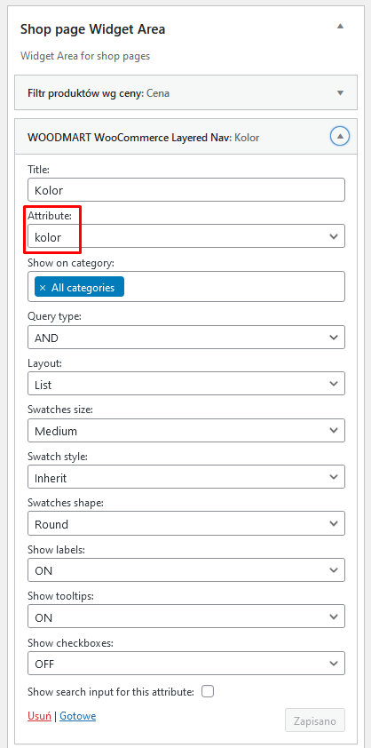Enable Show search input for this attribute
The image size is (371, 748).
208,692
